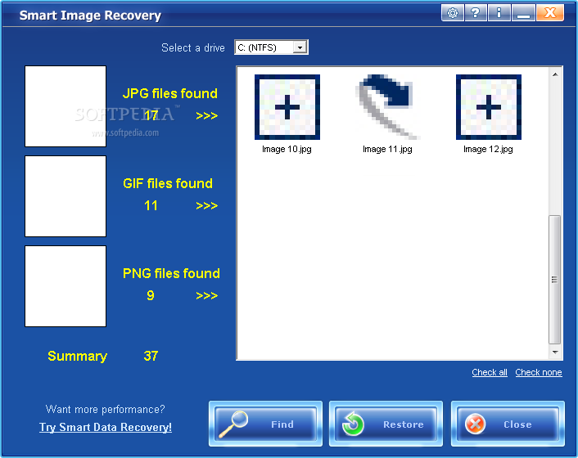Image resolution: width=578 pixels, height=458 pixels.
Task: Click the Image 11.jpg file name
Action: [x=387, y=149]
